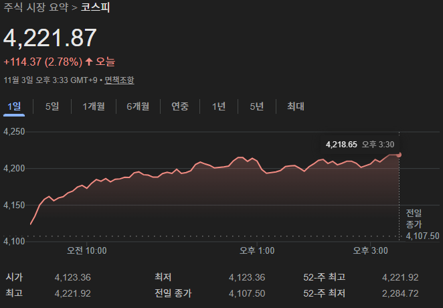
Task: Click the +114.37 (2.78%) change text
Action: [x=43, y=62]
